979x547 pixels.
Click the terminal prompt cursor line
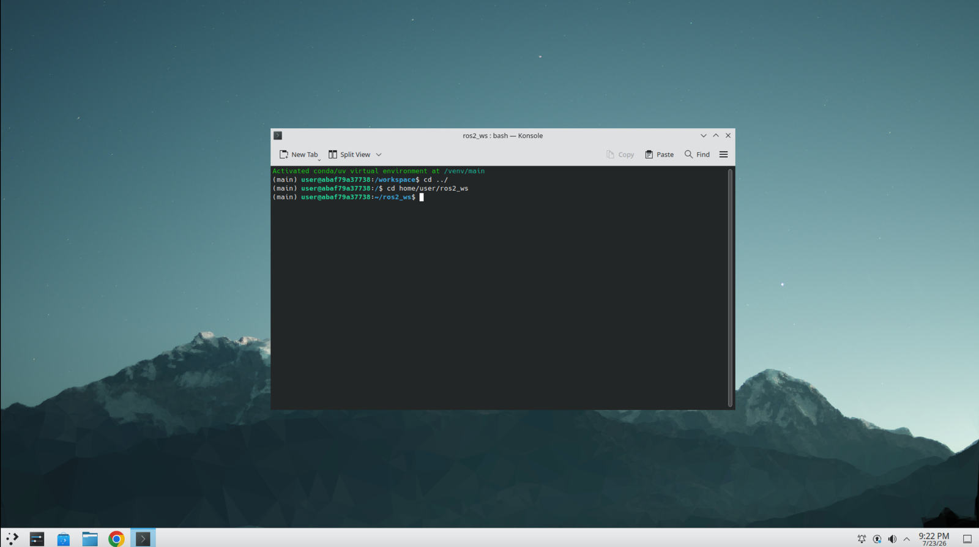(x=348, y=197)
